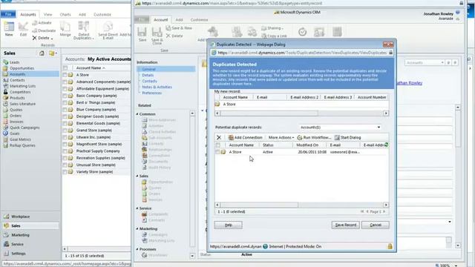This screenshot has height=267, width=475.
Task: Click the Save Record button
Action: pyautogui.click(x=346, y=225)
